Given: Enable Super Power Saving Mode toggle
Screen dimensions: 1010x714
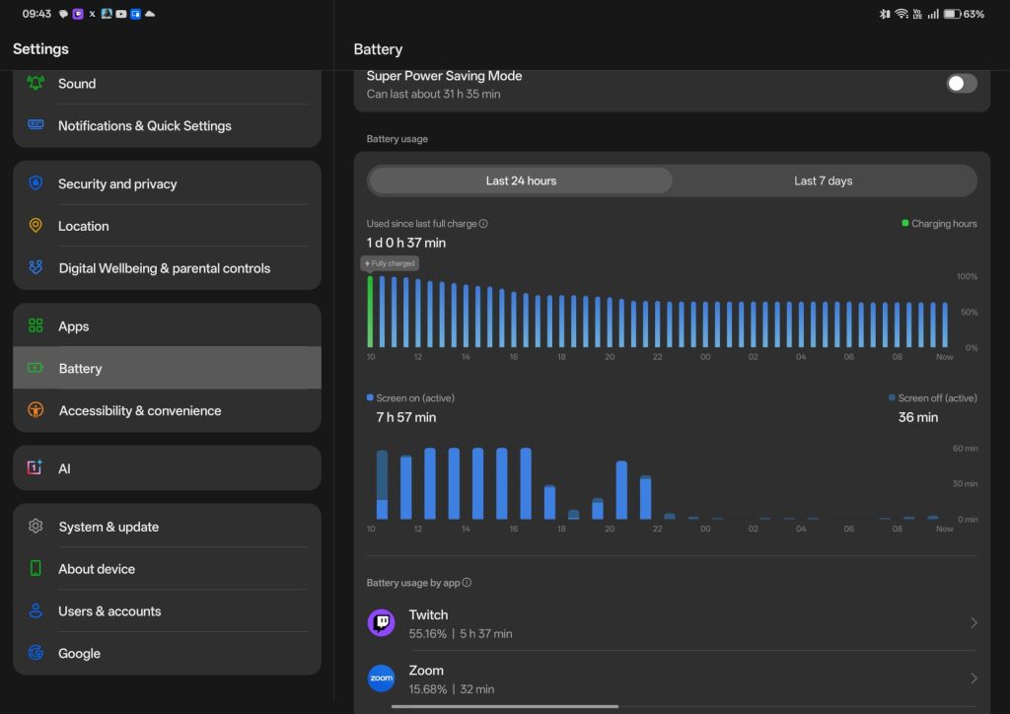Looking at the screenshot, I should (x=961, y=84).
